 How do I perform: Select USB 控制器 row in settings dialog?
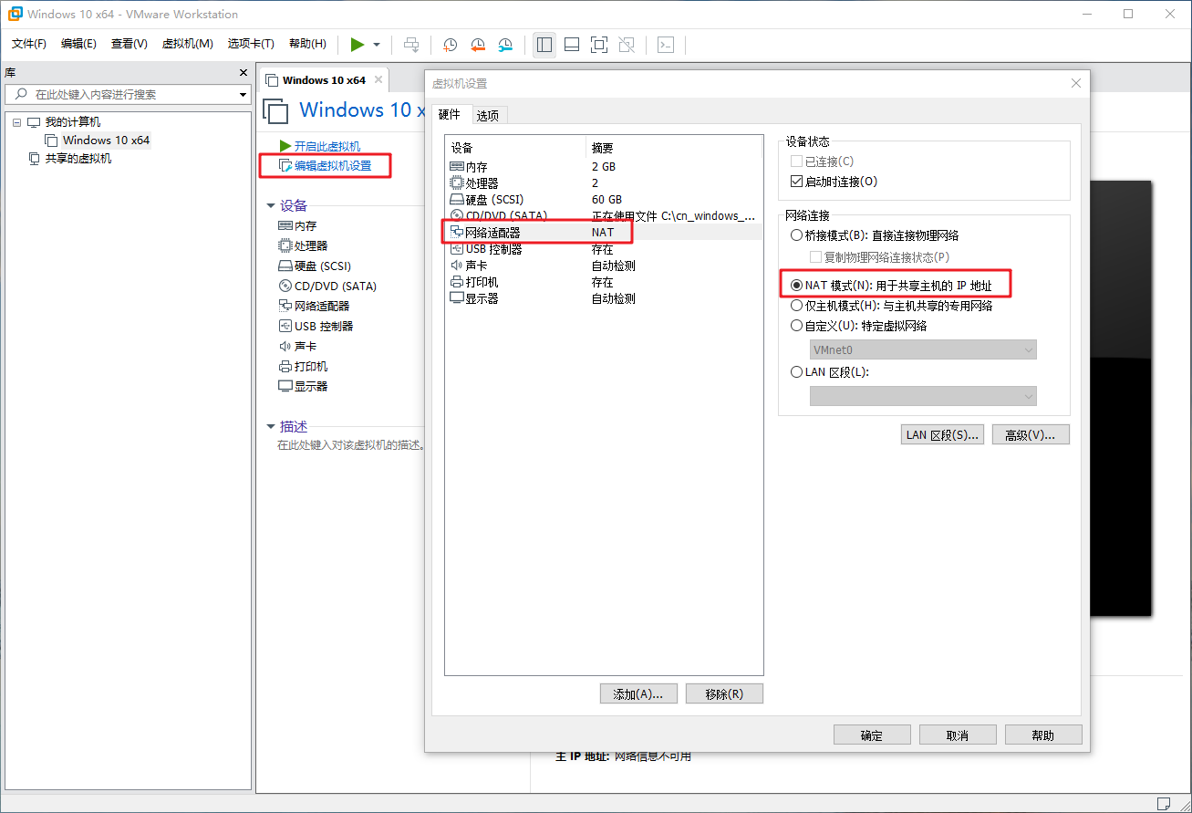pyautogui.click(x=603, y=249)
